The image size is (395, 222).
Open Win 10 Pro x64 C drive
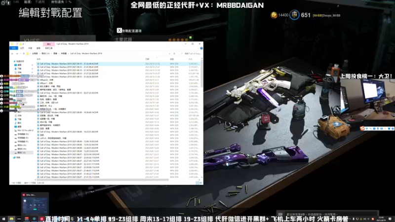tap(24, 130)
